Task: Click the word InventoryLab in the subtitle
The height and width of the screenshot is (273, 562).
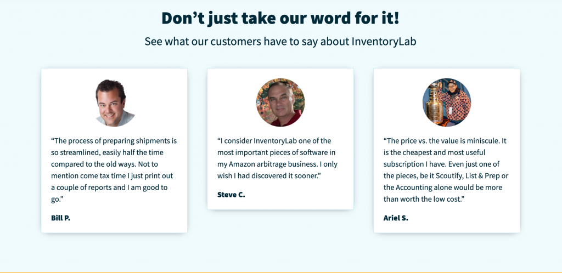Action: coord(384,41)
